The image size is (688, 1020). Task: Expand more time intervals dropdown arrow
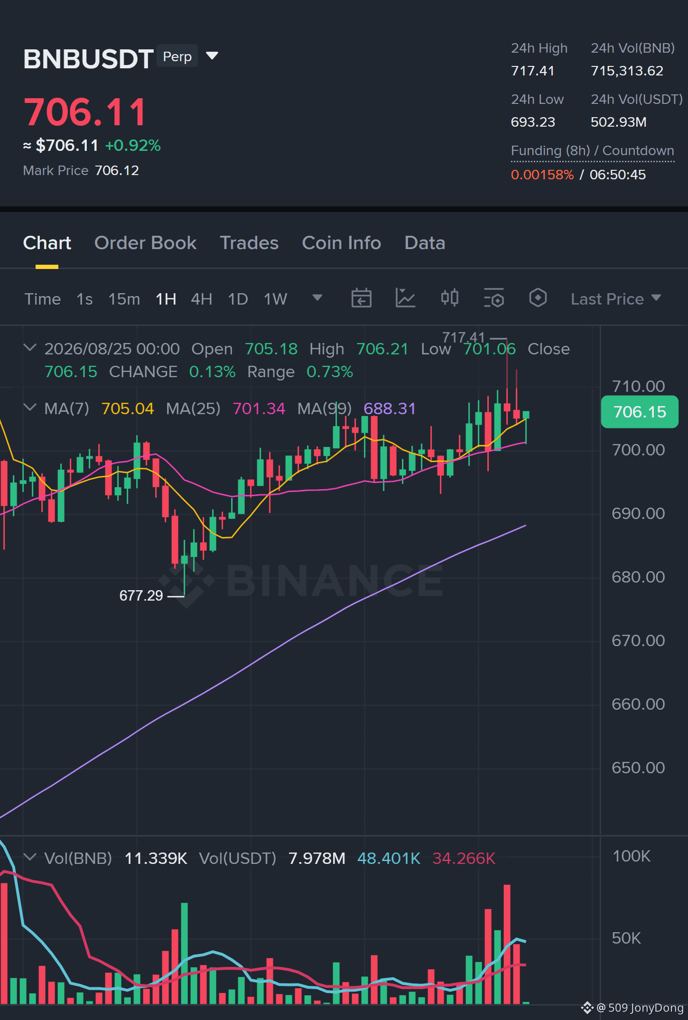(317, 298)
